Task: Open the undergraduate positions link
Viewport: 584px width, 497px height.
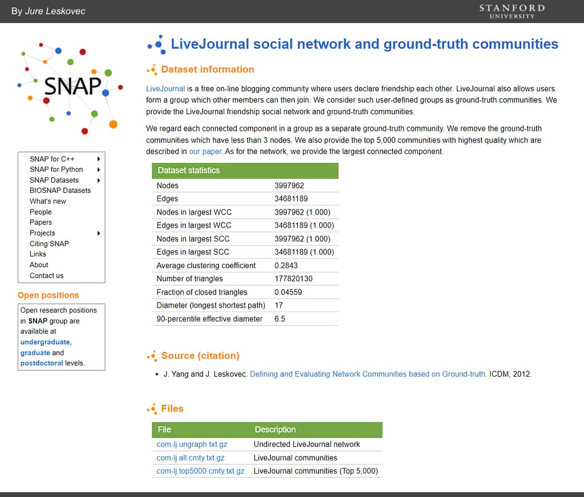Action: 46,342
